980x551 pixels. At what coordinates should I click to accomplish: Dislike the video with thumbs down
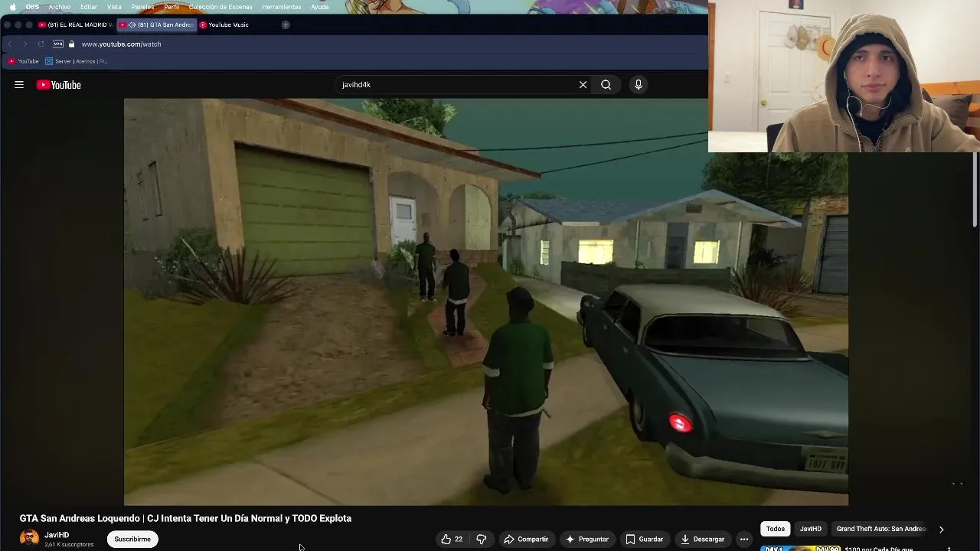tap(481, 539)
